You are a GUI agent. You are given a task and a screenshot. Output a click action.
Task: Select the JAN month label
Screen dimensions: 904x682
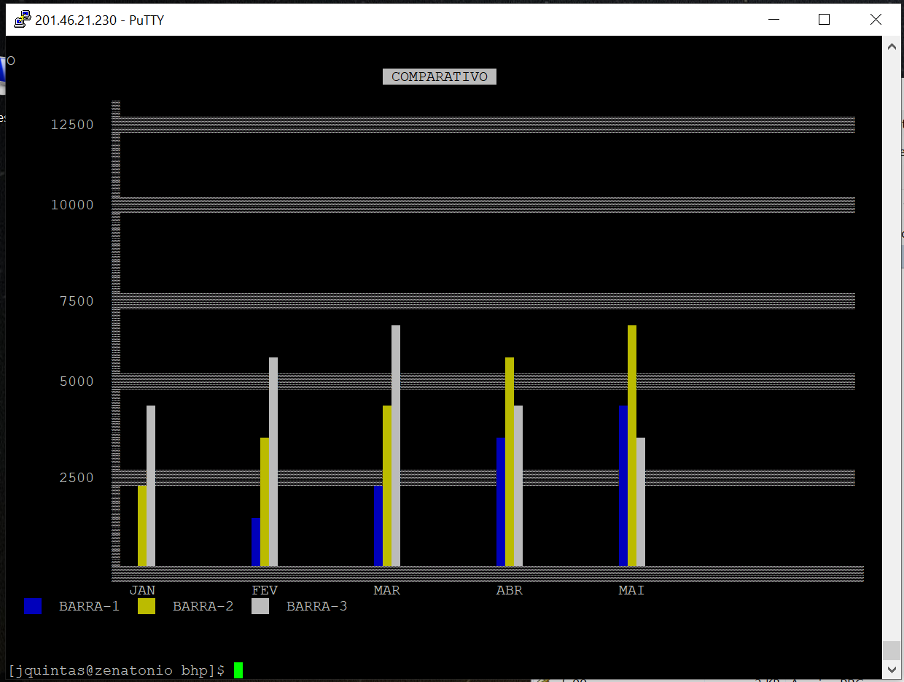pos(142,590)
